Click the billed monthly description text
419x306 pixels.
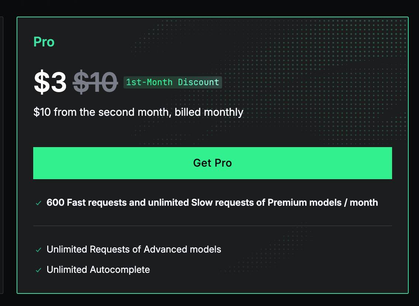pos(138,112)
